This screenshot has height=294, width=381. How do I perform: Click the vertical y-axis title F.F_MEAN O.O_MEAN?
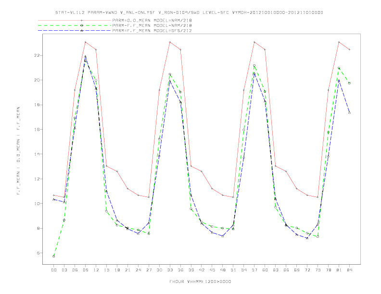[x=18, y=151]
